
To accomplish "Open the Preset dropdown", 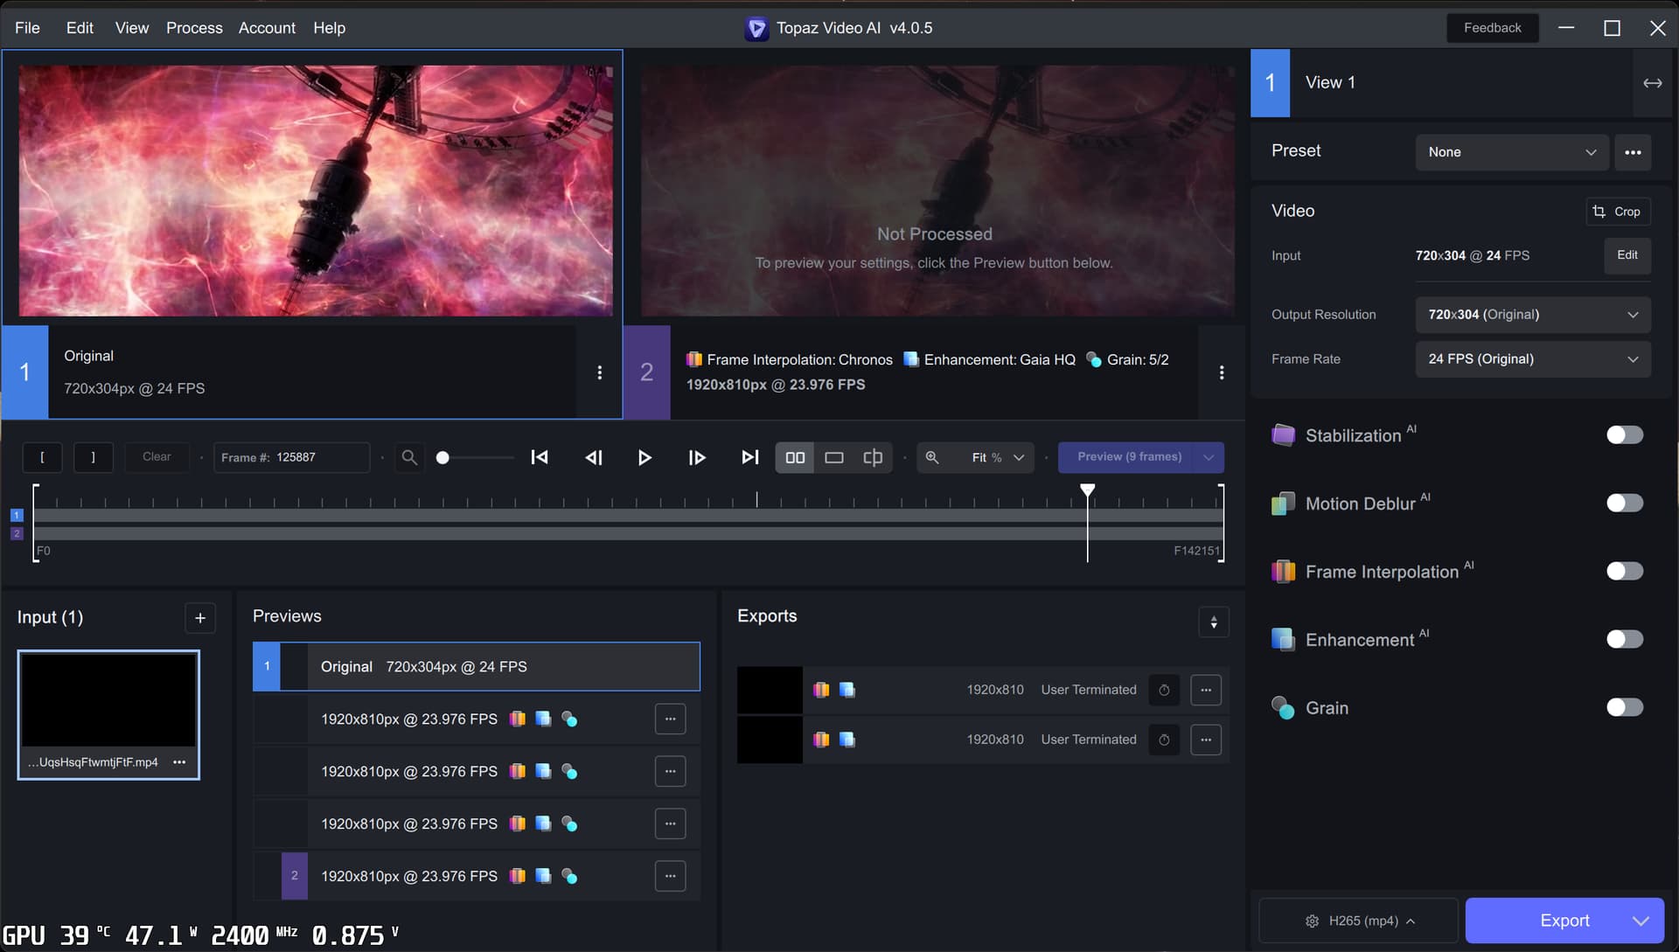I will click(1511, 152).
